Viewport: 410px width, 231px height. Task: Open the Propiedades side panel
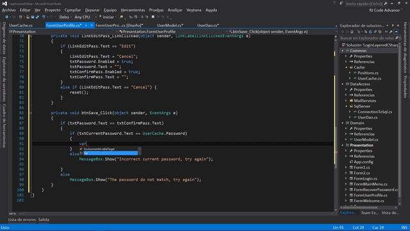point(406,87)
